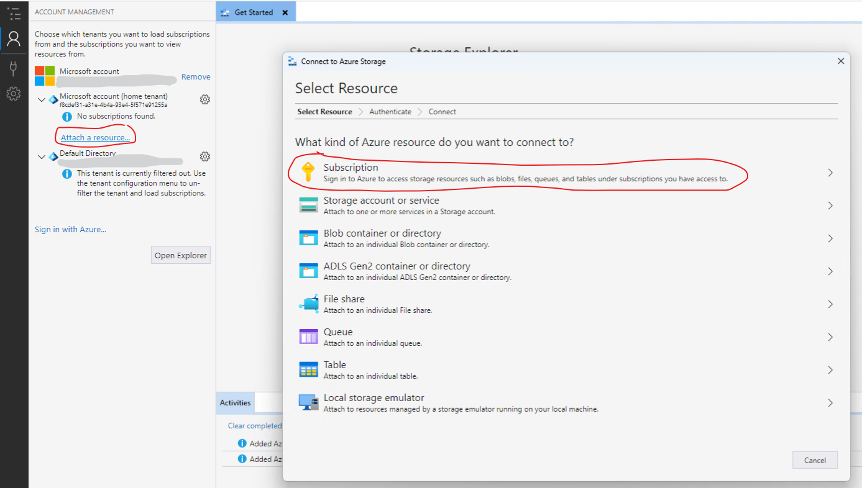
Task: Click the tenant ID f8cdef31 text
Action: [x=113, y=105]
